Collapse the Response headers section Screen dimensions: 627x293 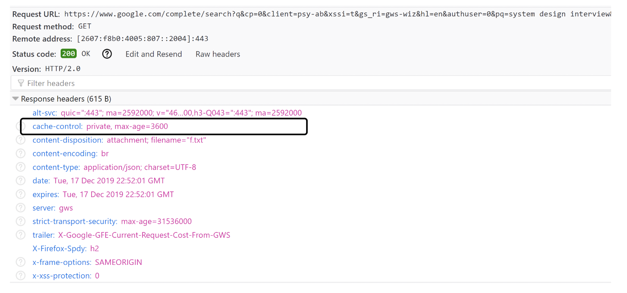(16, 99)
